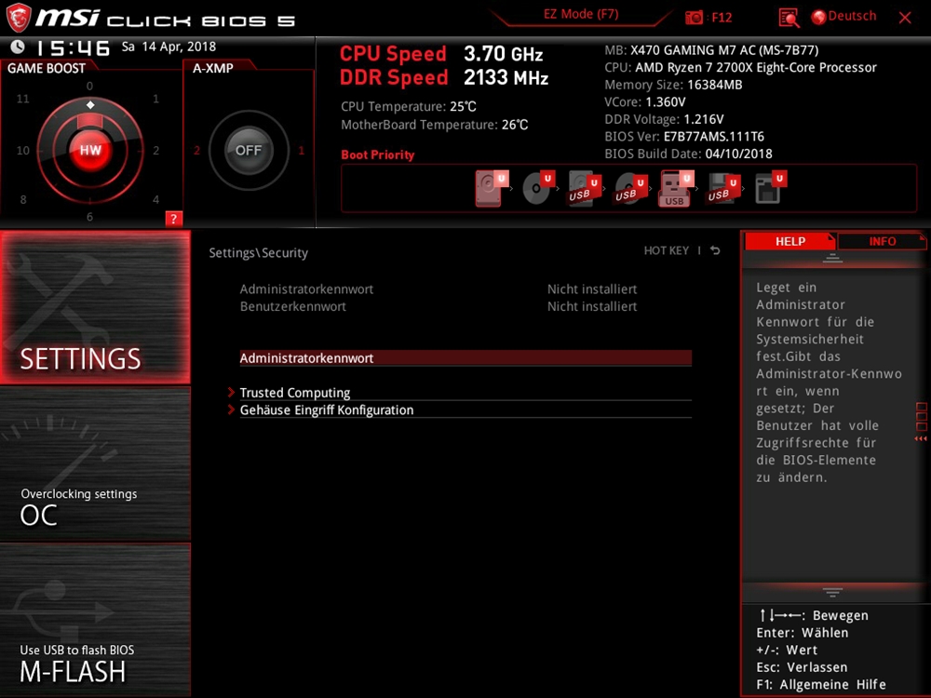Click the VCore 1.360V reading
The image size is (931, 698).
point(645,102)
